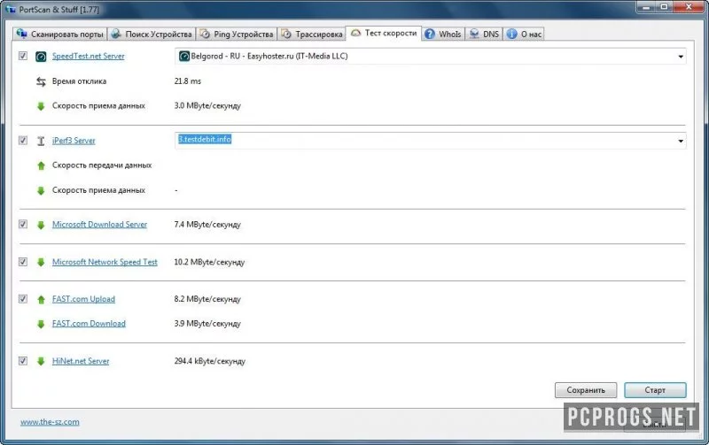
Task: Click the 8.2 MByte/секунду value
Action: click(207, 299)
